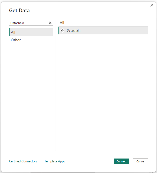
Task: Click separator between Certified Connectors and Template Apps
Action: [40, 161]
